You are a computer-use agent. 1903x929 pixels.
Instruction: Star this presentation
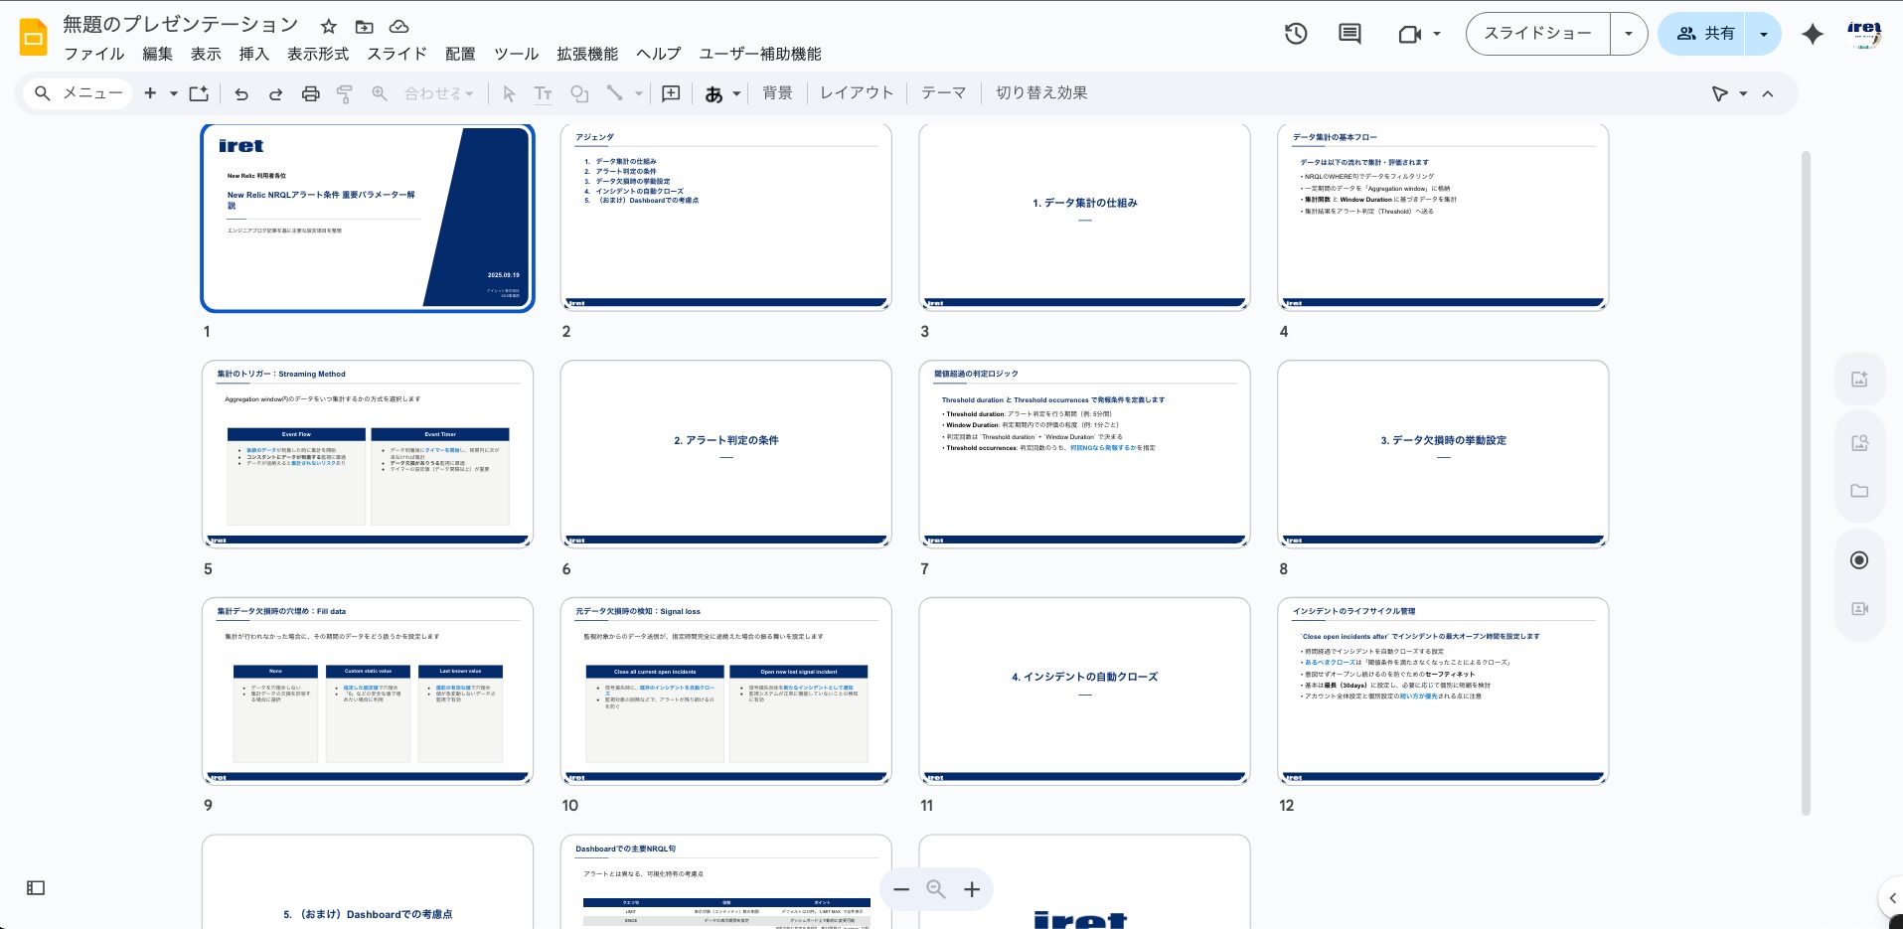(x=329, y=27)
